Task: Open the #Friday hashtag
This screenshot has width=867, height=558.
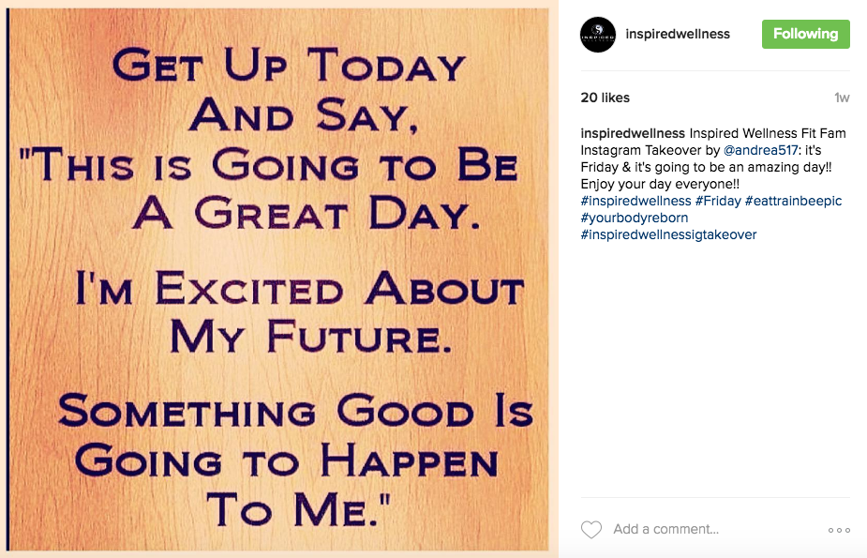Action: tap(718, 201)
